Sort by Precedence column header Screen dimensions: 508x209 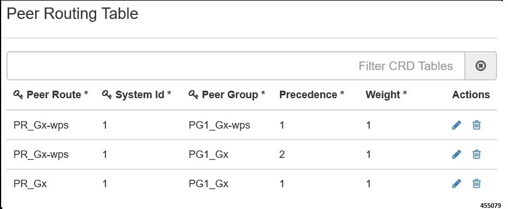click(312, 95)
